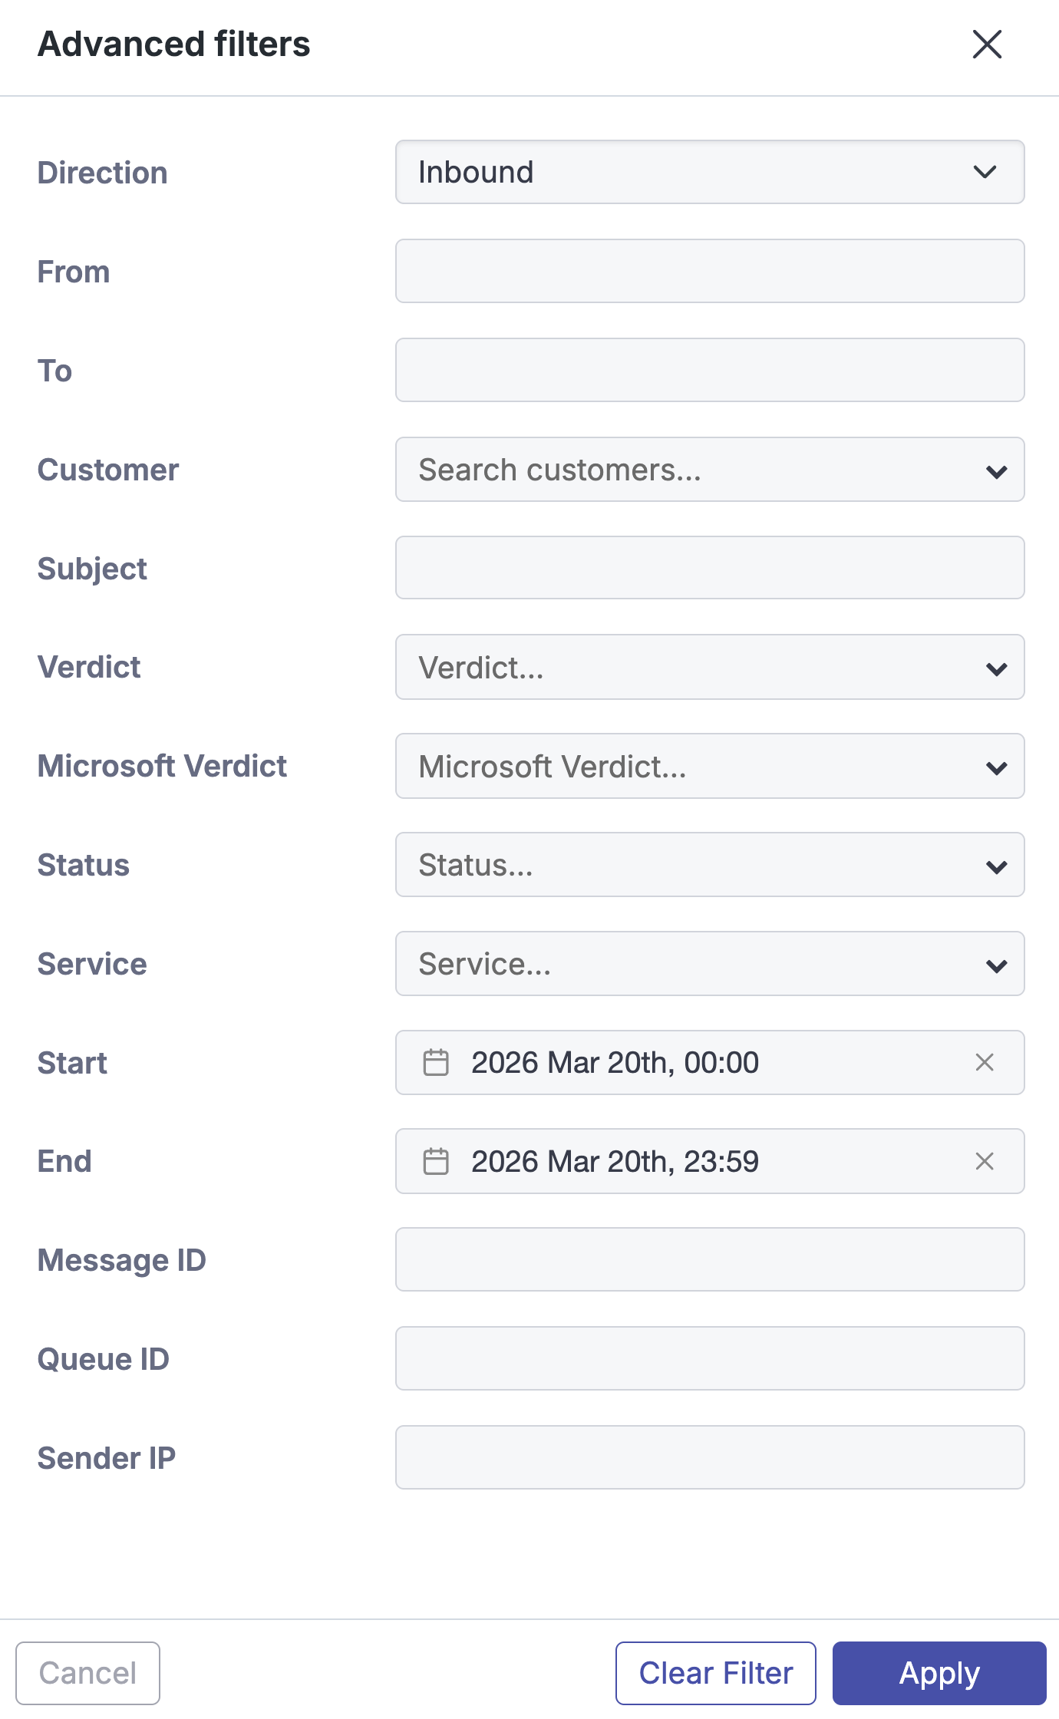Close the Advanced filters dialog

tap(987, 45)
